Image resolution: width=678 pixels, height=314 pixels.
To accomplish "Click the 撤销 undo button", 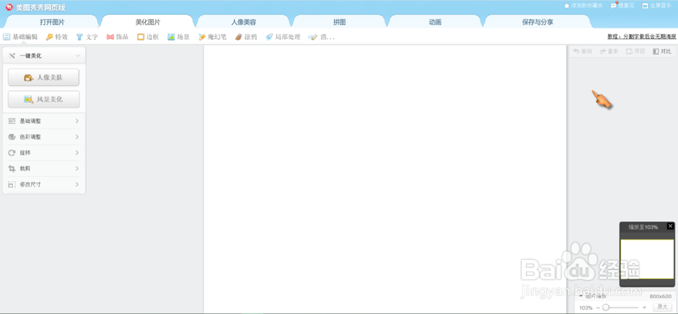I will pyautogui.click(x=582, y=51).
